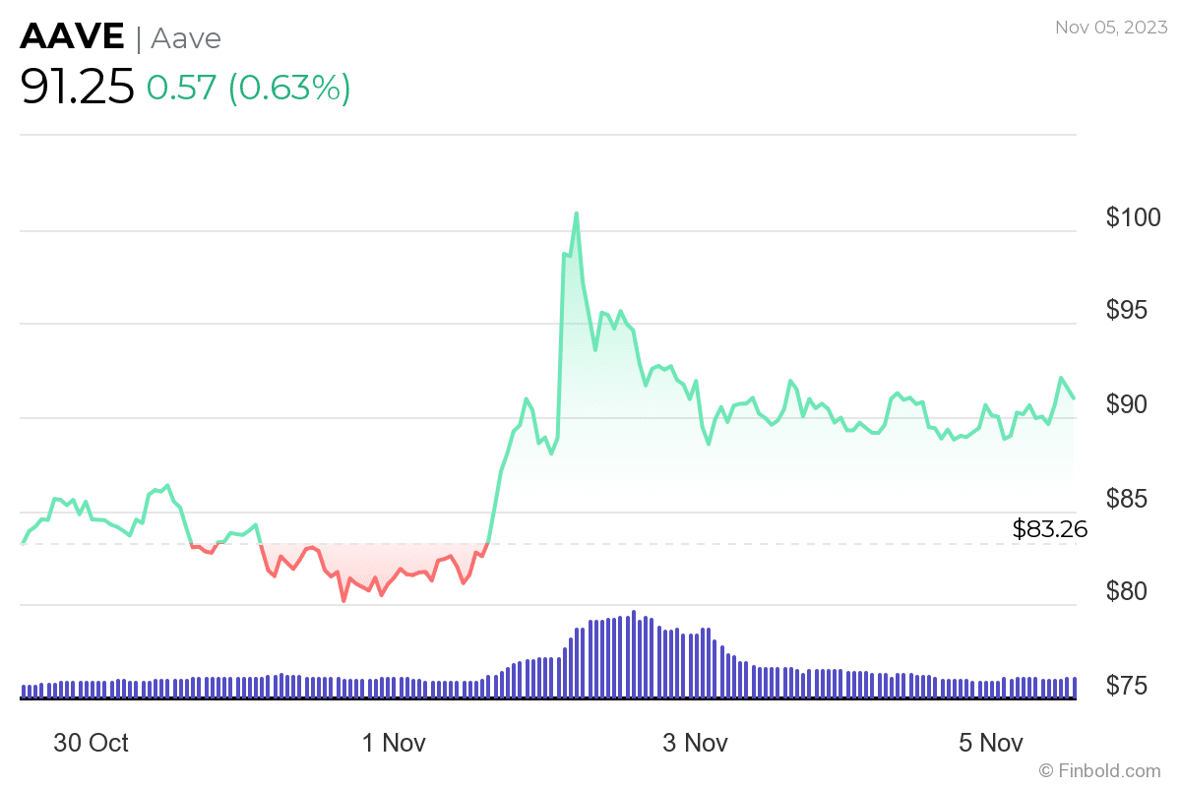Click the $100 price axis label

[x=1133, y=217]
